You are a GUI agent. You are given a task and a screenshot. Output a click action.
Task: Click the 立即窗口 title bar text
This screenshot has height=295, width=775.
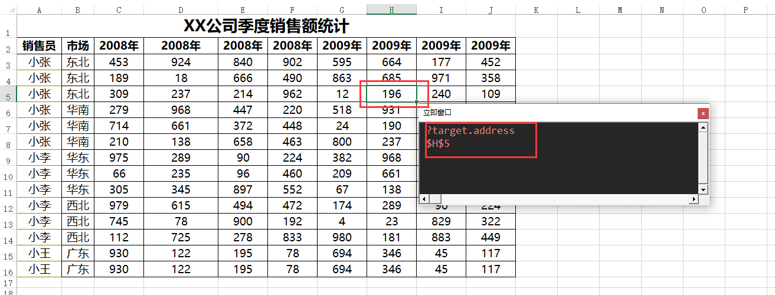click(437, 112)
